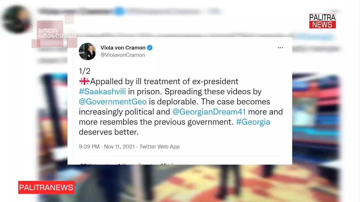The image size is (360, 202).
Task: Open the tweet's three-dot more menu
Action: click(x=280, y=48)
